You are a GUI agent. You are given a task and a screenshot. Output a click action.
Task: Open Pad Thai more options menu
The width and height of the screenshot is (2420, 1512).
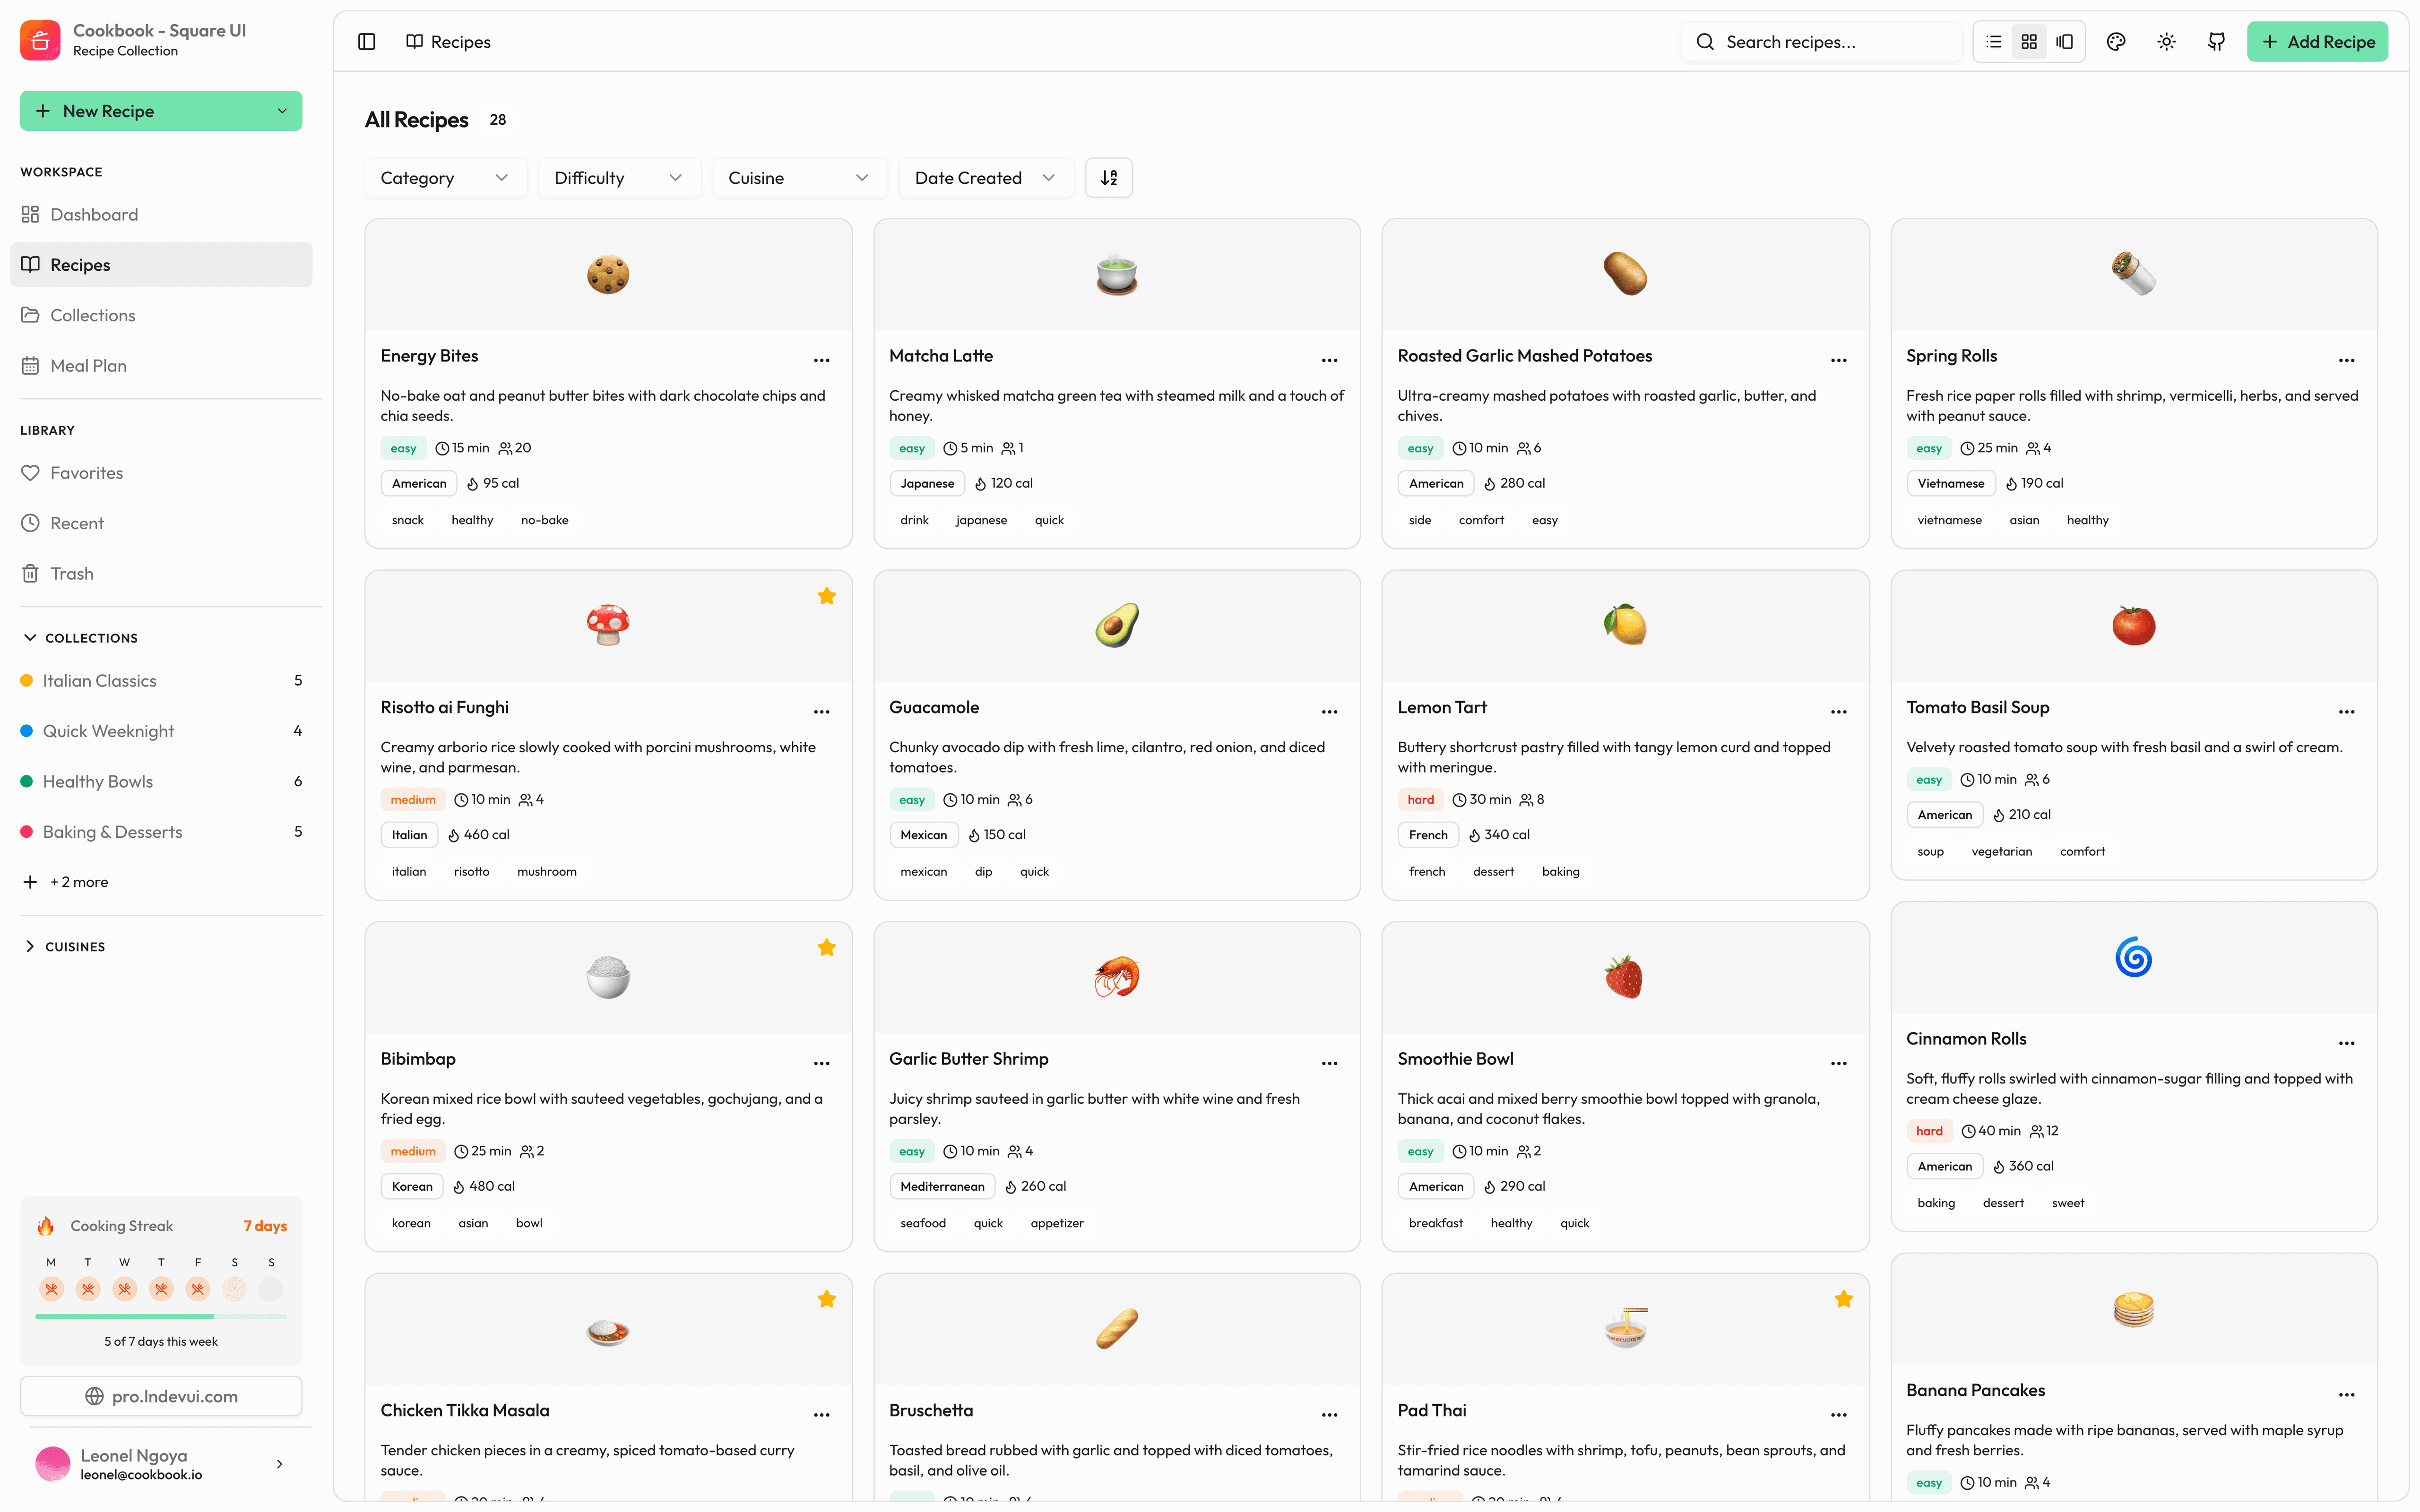point(1838,1415)
